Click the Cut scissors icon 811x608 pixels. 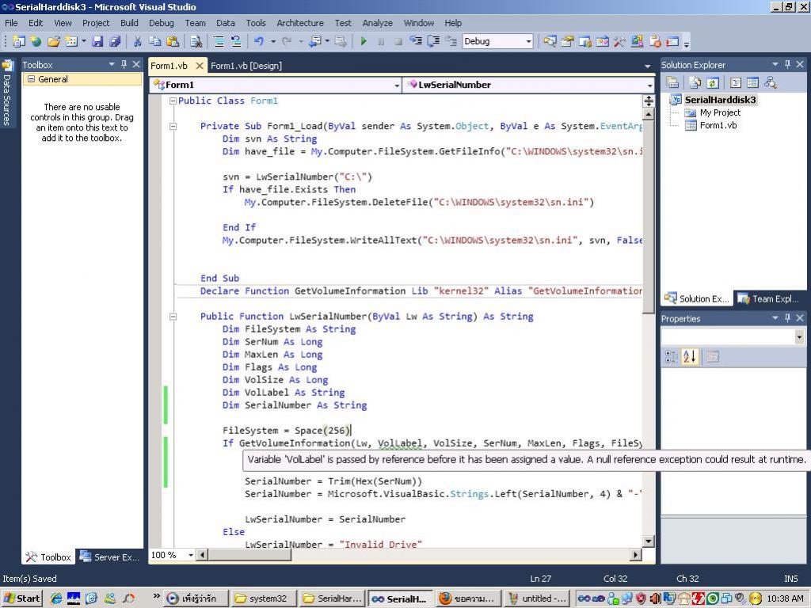137,41
